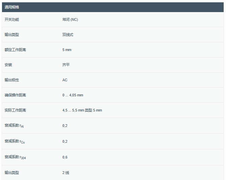Select the 0,6 value for r304

pyautogui.click(x=65, y=157)
